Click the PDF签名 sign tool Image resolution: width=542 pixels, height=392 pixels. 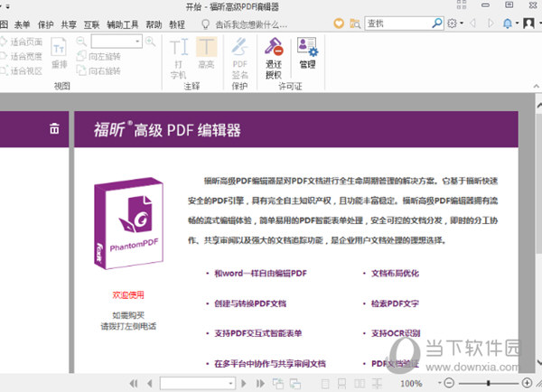pyautogui.click(x=239, y=56)
